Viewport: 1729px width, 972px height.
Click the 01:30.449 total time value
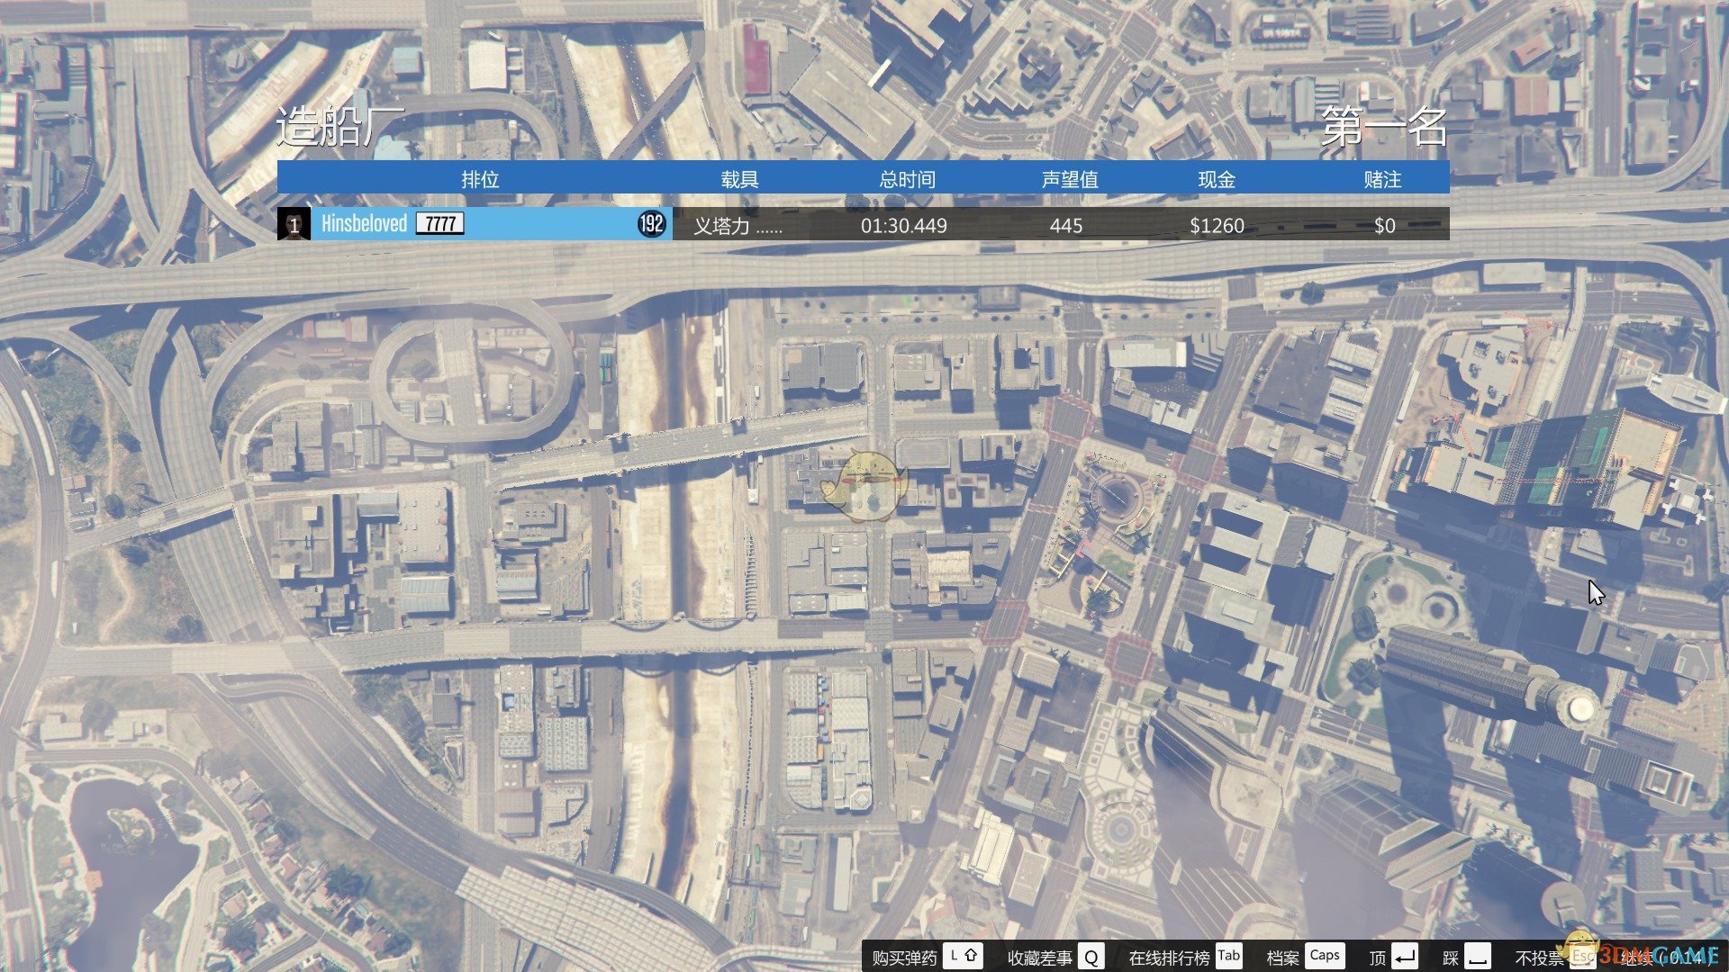coord(904,226)
